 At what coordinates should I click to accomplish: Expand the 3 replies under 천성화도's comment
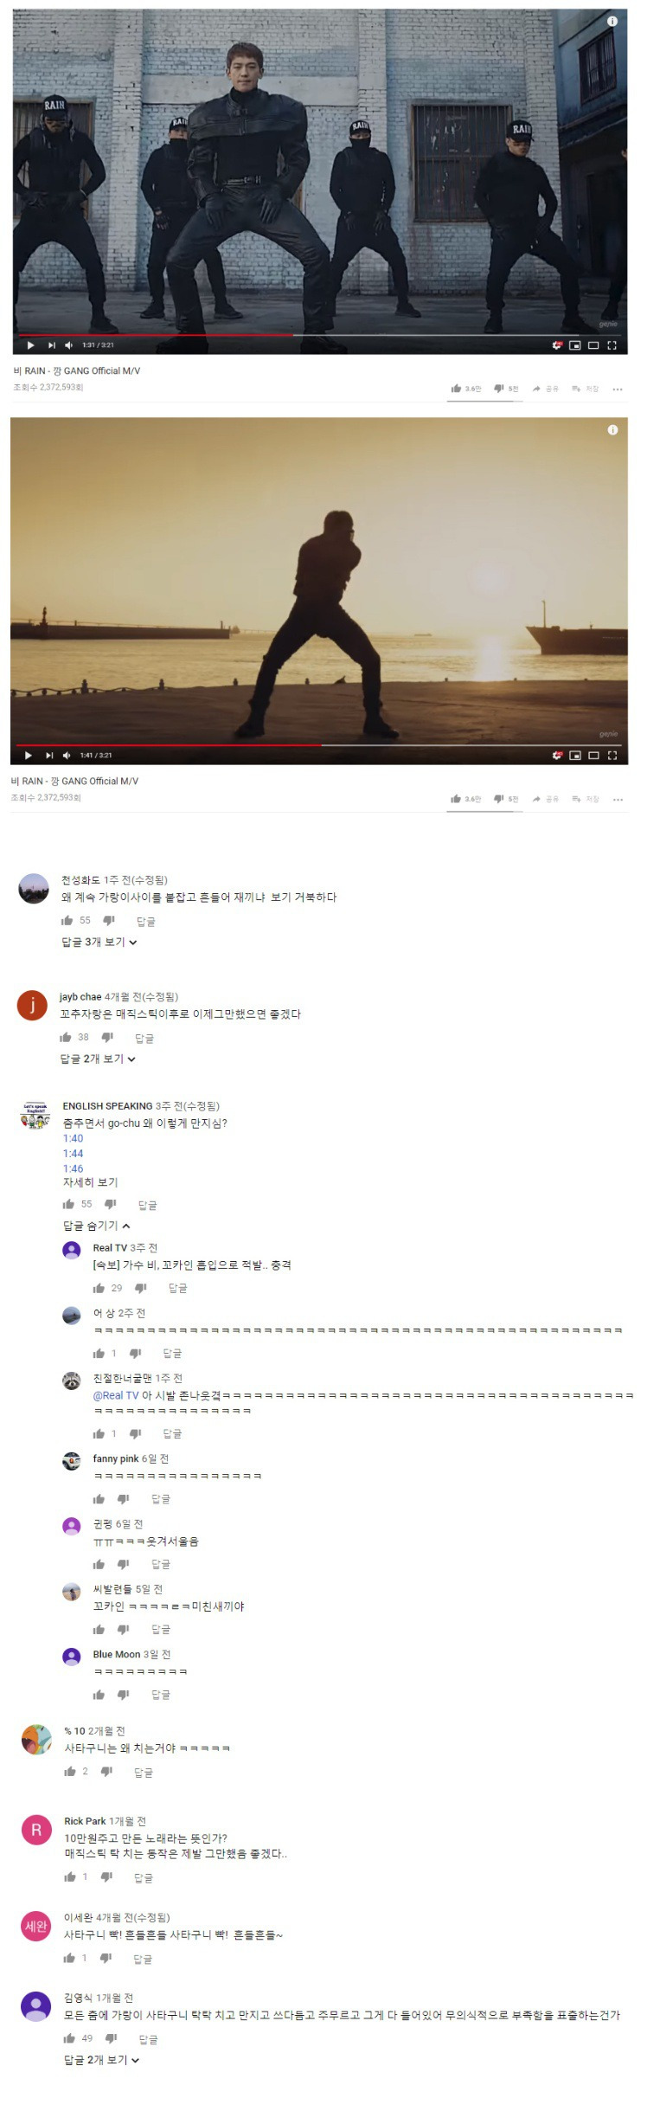pyautogui.click(x=99, y=943)
